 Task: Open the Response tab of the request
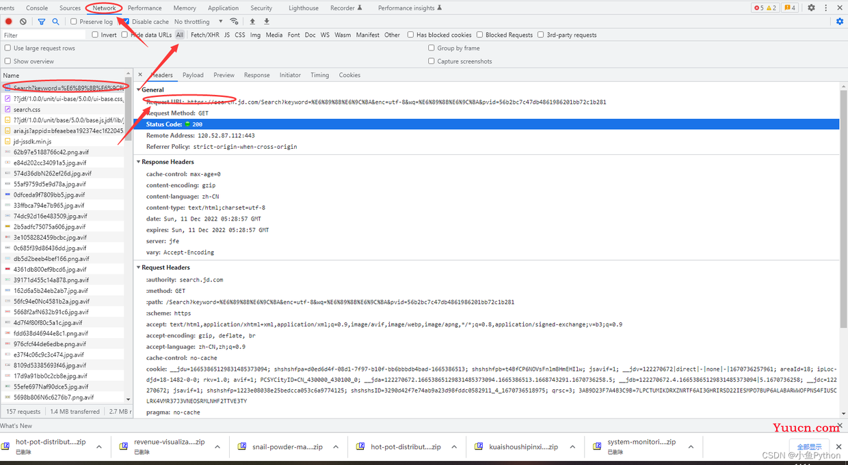(x=256, y=75)
